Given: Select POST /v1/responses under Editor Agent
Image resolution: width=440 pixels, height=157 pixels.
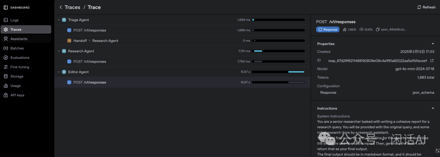Looking at the screenshot, I should [183, 82].
